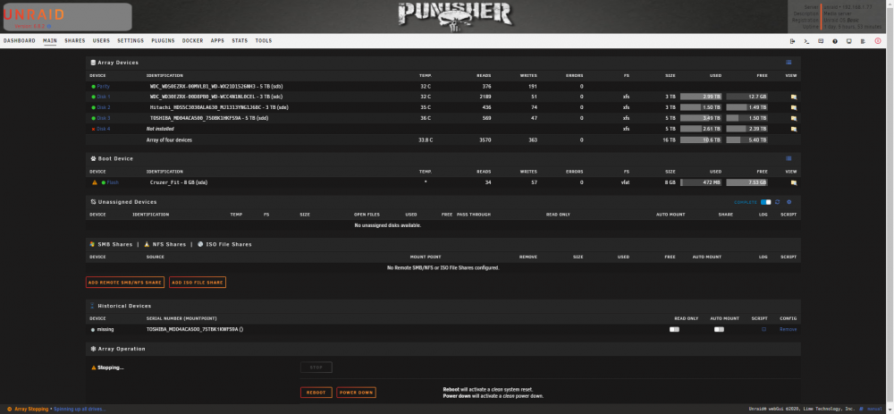The width and height of the screenshot is (894, 414).
Task: Click the Unassigned Devices section icon
Action: click(93, 202)
